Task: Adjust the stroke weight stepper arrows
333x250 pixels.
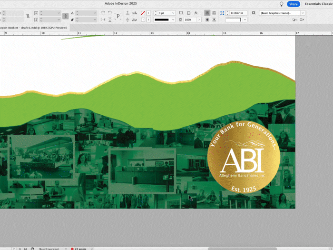Action: click(x=156, y=13)
